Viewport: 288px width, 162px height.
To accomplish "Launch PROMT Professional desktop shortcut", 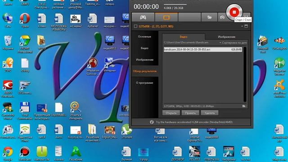I will tap(25, 44).
